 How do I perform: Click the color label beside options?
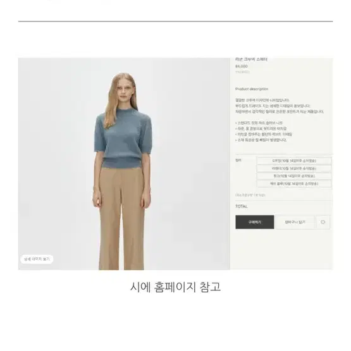coord(238,160)
